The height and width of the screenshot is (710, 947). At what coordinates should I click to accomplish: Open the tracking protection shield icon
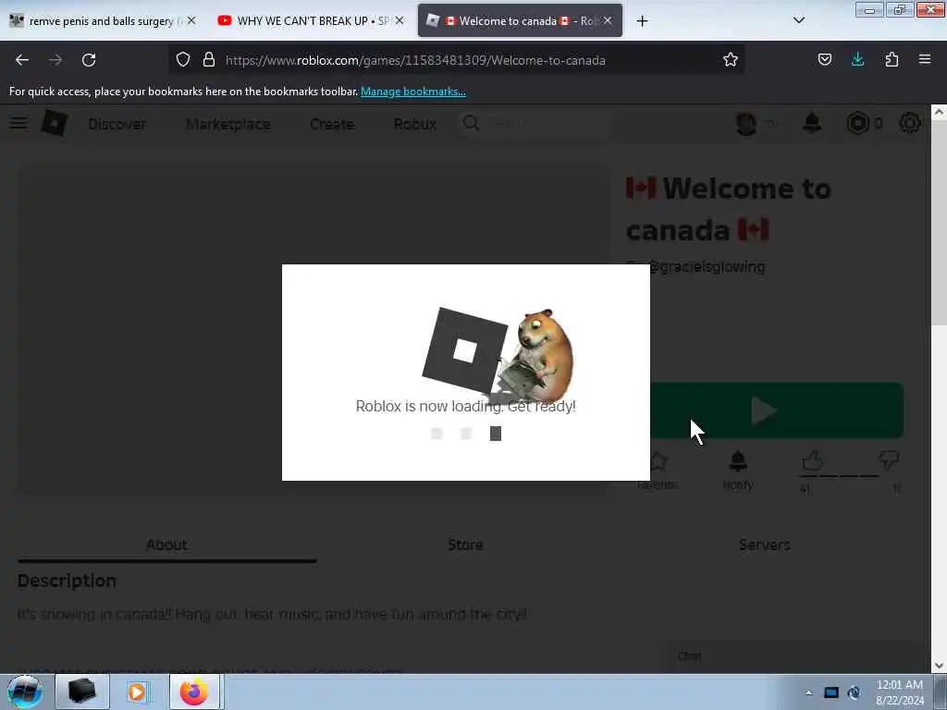(x=183, y=60)
